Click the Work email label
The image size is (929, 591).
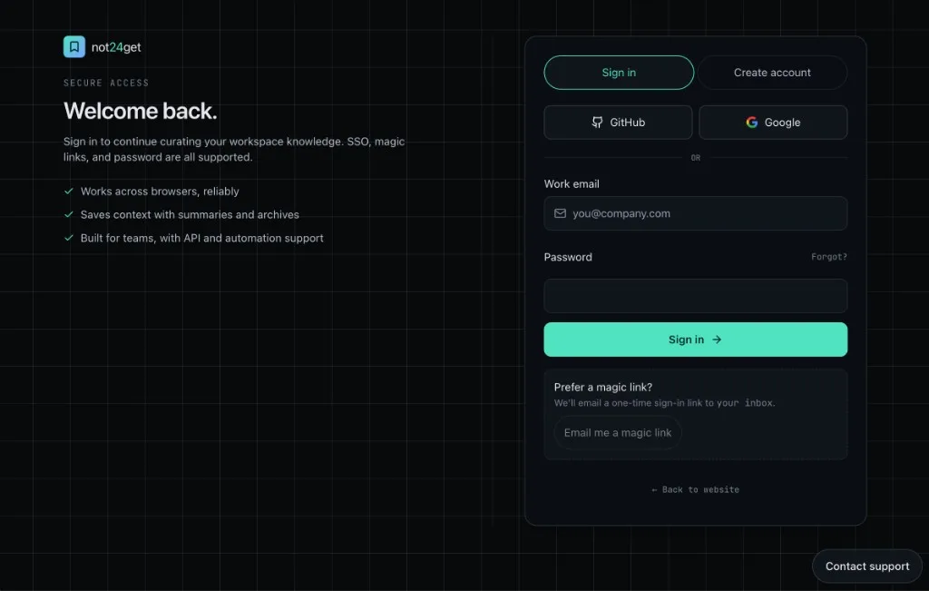point(572,183)
